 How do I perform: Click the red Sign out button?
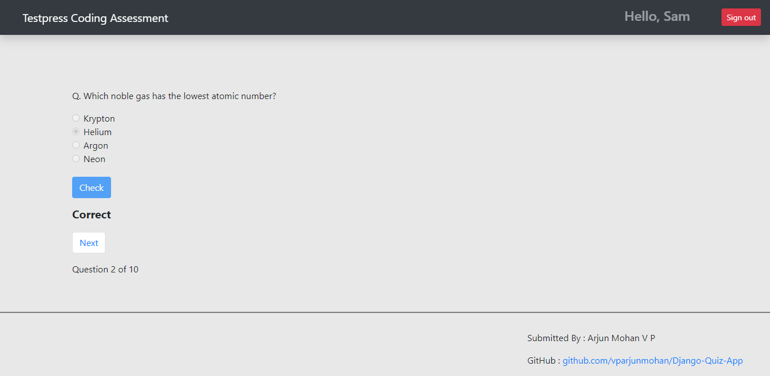[741, 17]
